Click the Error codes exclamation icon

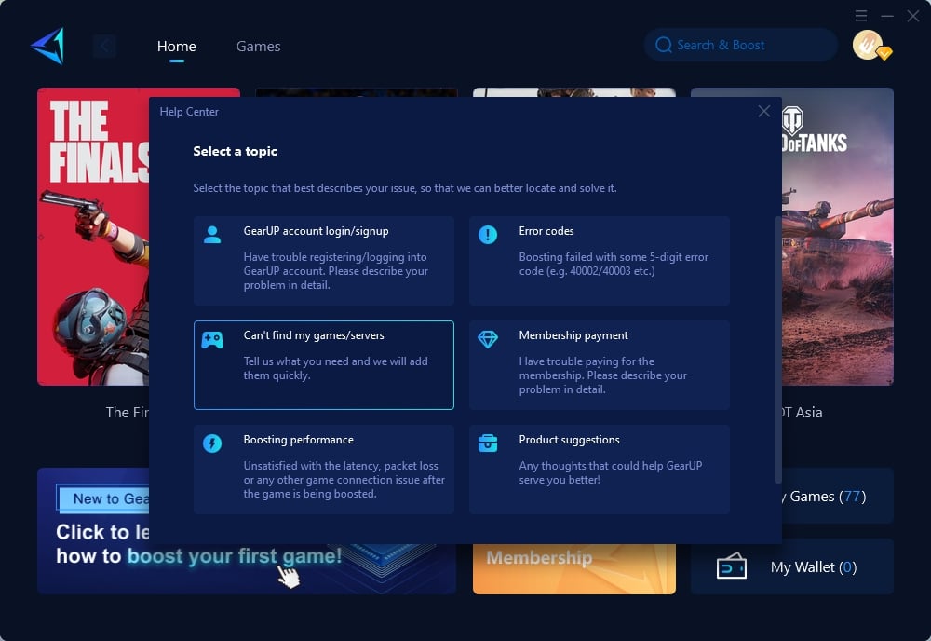488,235
